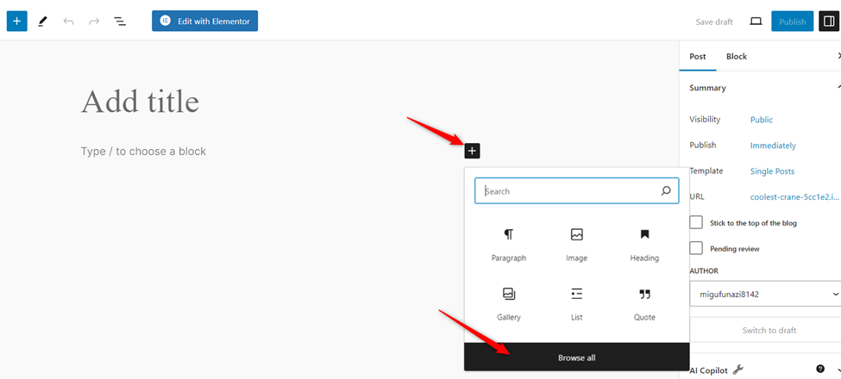The image size is (841, 379).
Task: Redo the last change
Action: pyautogui.click(x=94, y=22)
